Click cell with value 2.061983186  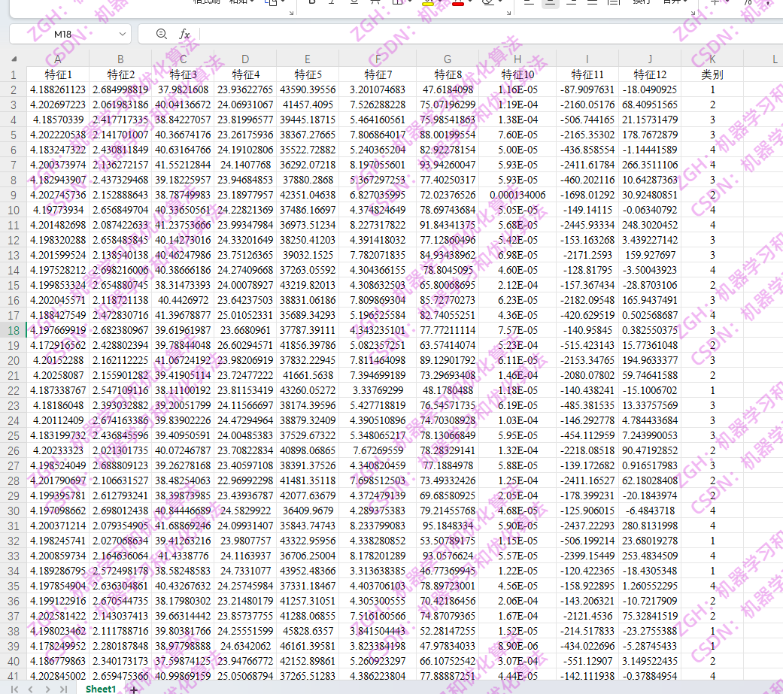click(x=120, y=105)
